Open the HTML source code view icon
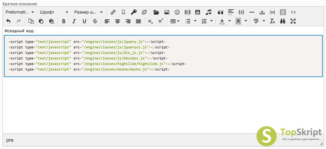 293,12
